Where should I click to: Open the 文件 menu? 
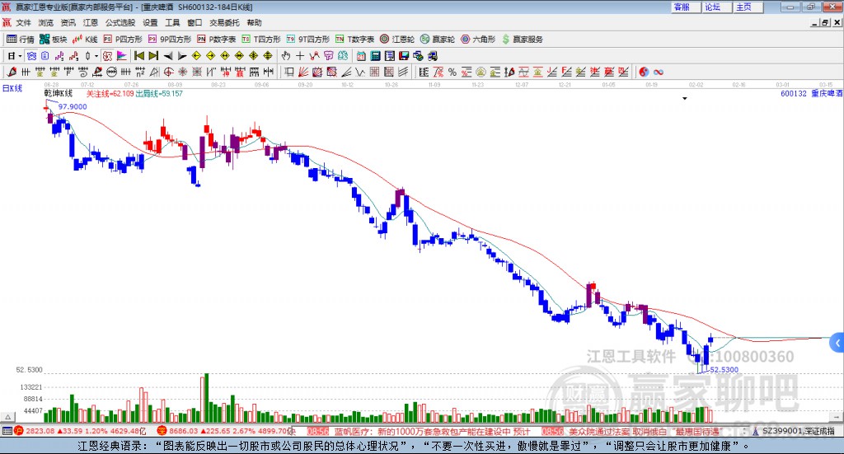coord(23,22)
